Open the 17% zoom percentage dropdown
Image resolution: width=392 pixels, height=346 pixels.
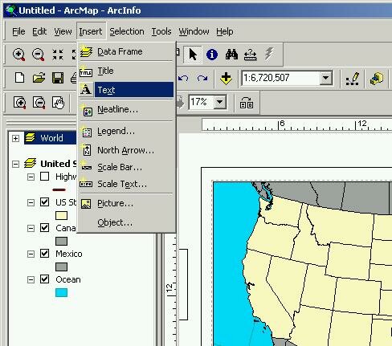[x=220, y=102]
